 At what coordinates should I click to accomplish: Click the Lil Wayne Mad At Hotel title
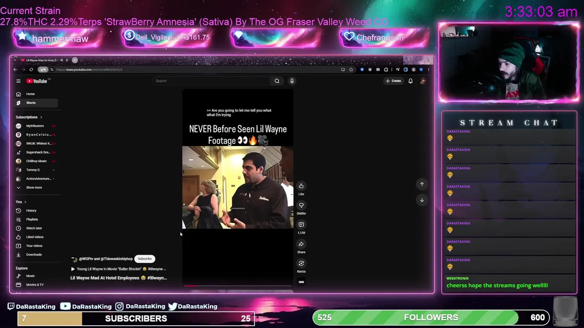coord(119,278)
